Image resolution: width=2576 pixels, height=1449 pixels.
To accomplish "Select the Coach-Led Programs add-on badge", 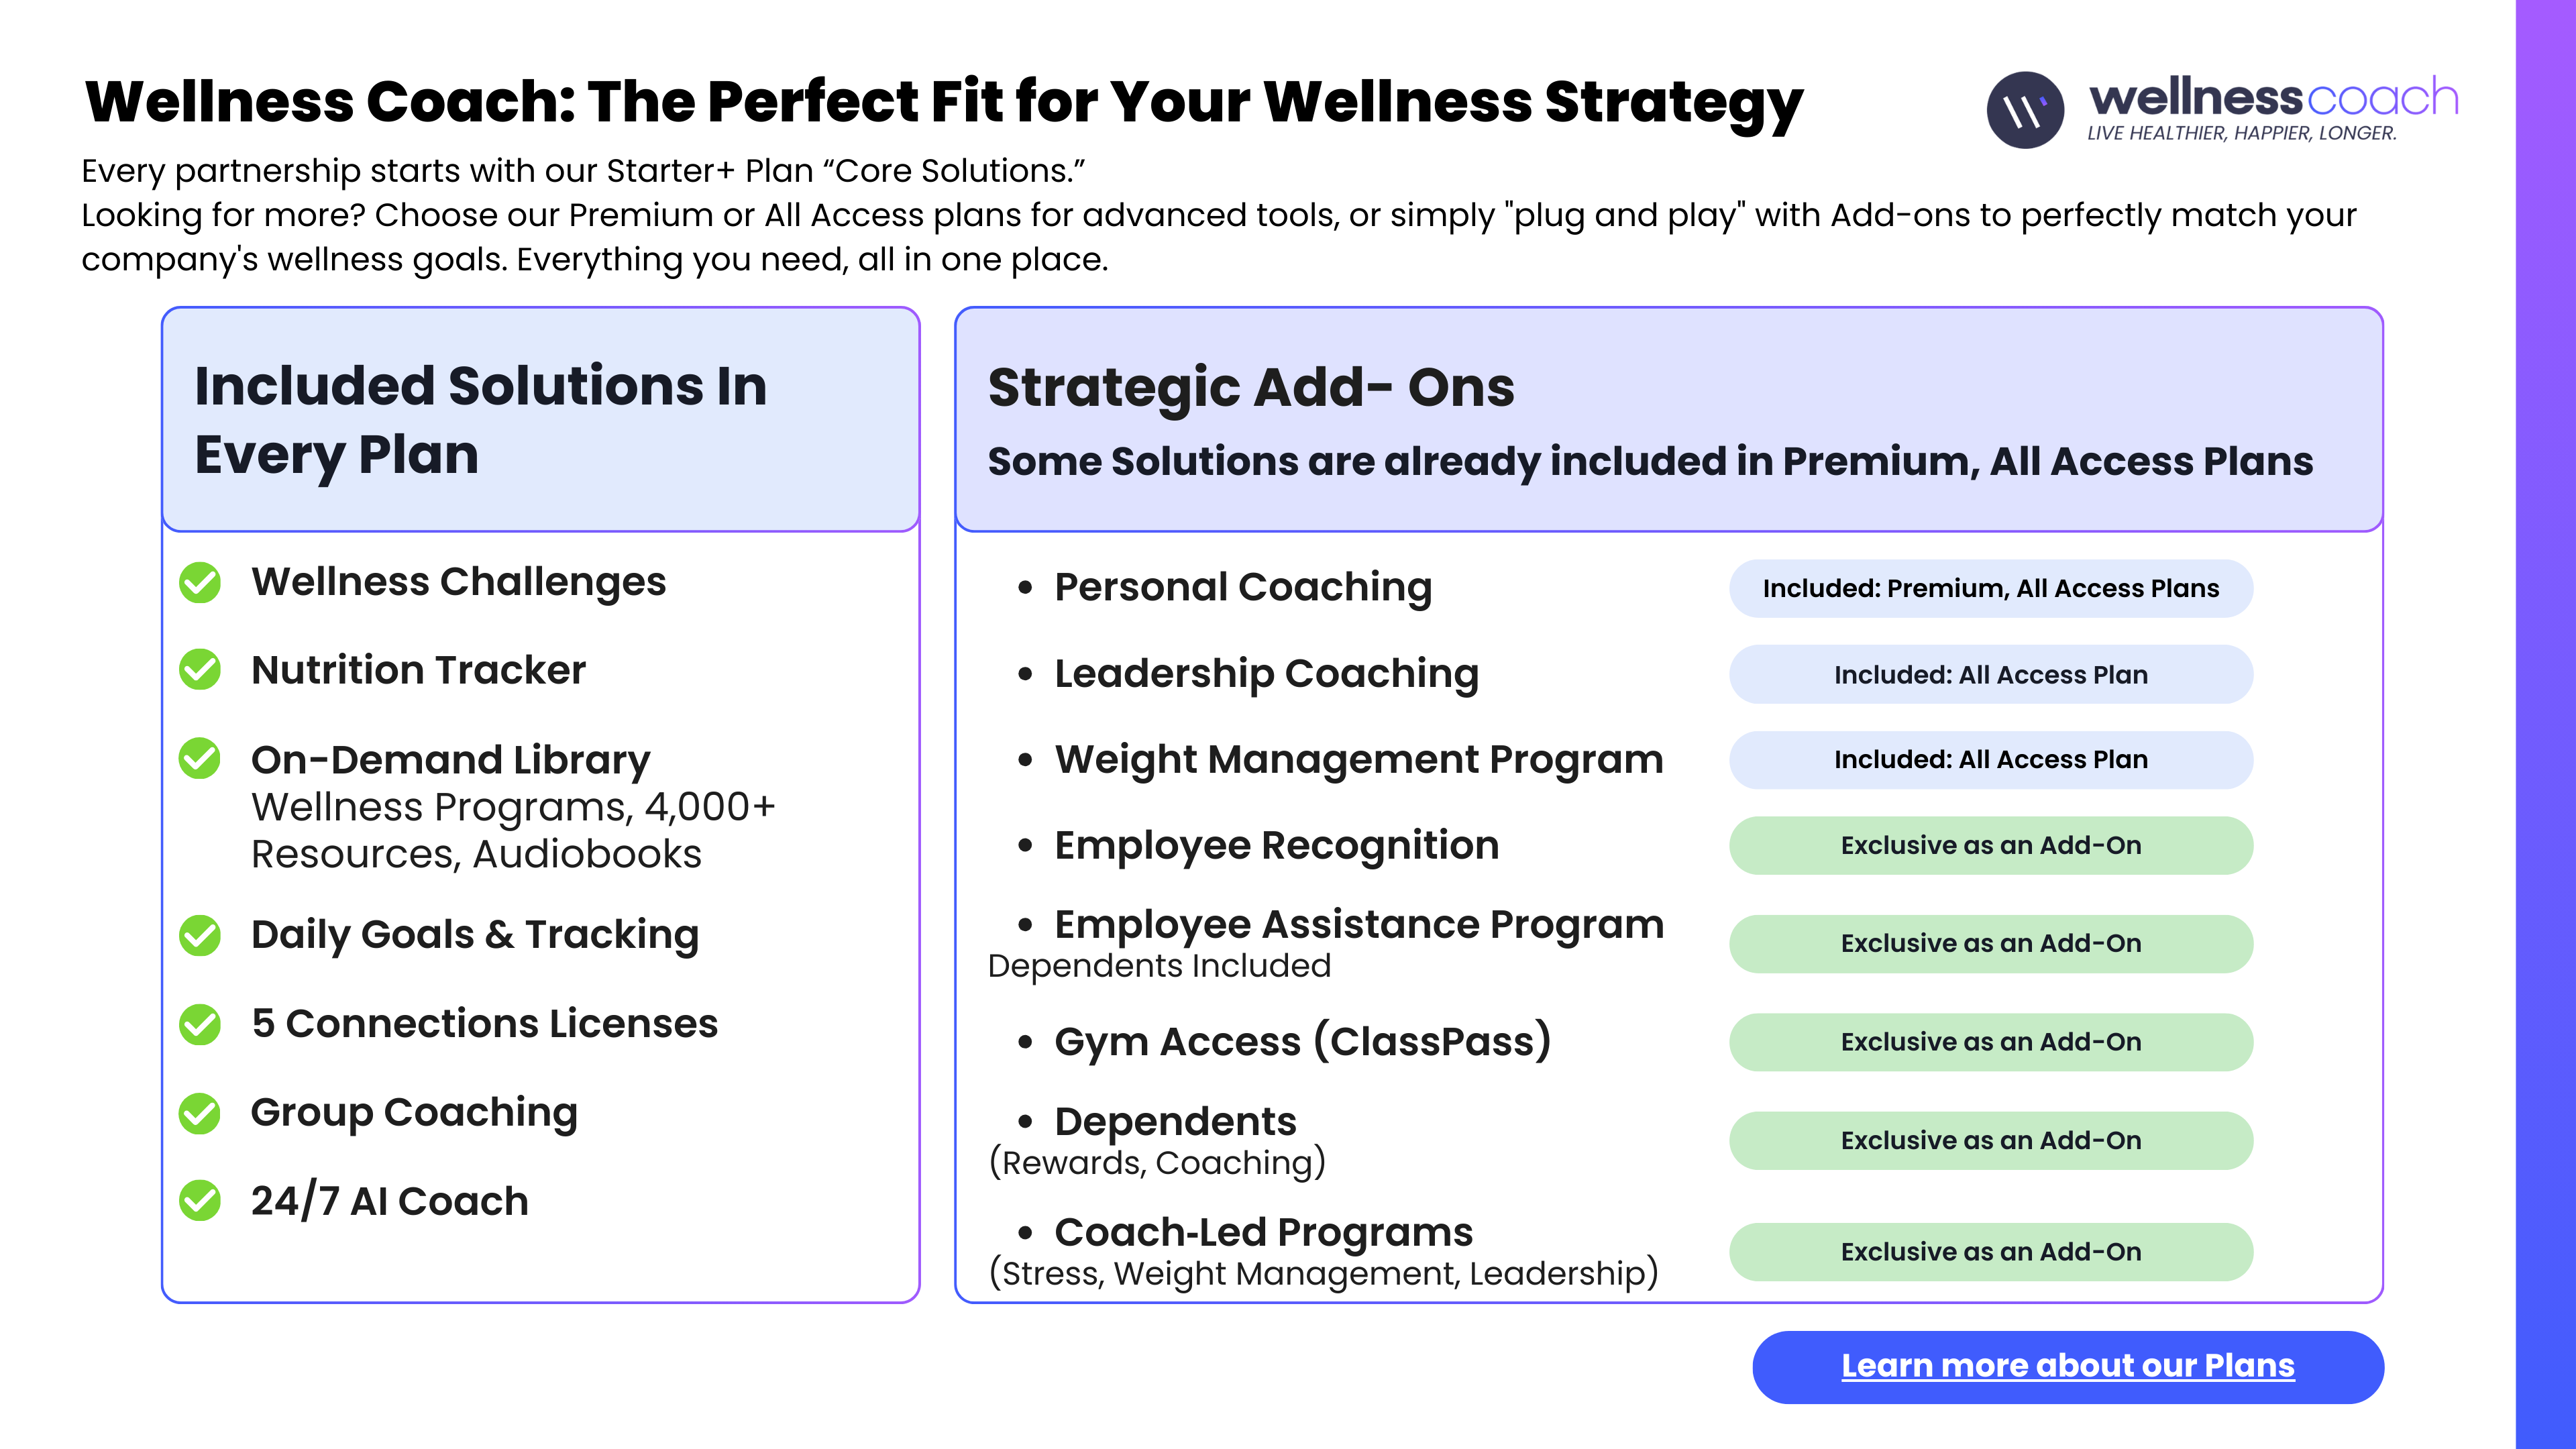I will (x=1990, y=1252).
